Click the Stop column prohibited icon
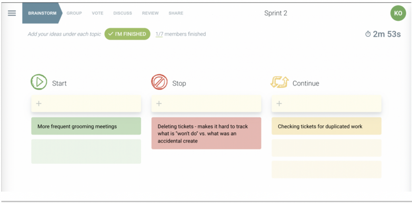The image size is (412, 204). click(x=159, y=82)
